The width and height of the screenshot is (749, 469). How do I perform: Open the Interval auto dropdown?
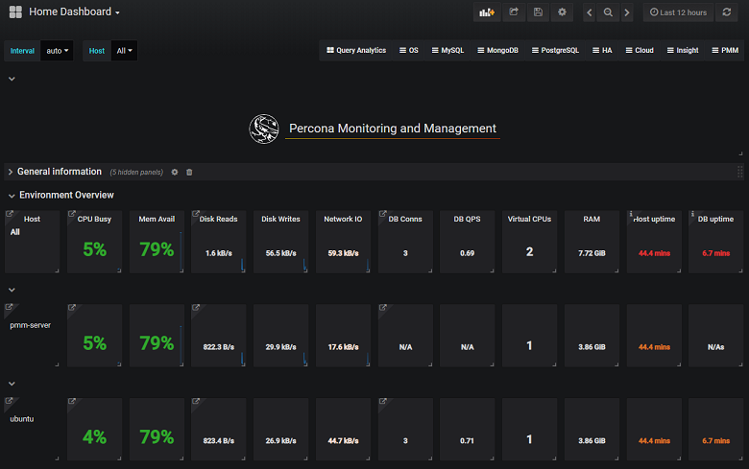point(57,51)
